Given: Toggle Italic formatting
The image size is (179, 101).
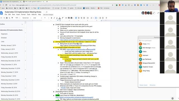Looking at the screenshot, I should [x=54, y=18].
